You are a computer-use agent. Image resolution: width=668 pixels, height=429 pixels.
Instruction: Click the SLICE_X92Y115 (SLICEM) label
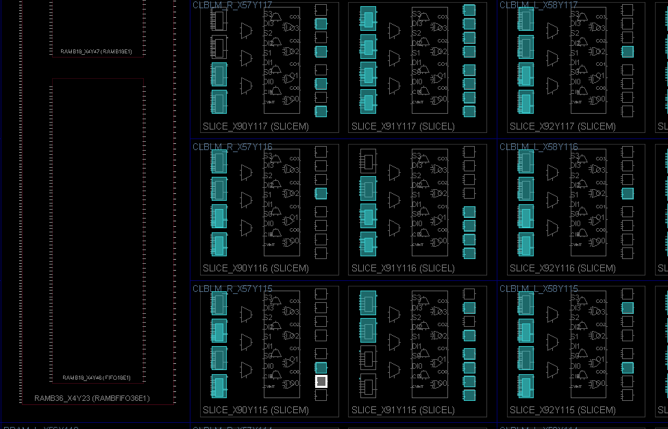point(562,410)
